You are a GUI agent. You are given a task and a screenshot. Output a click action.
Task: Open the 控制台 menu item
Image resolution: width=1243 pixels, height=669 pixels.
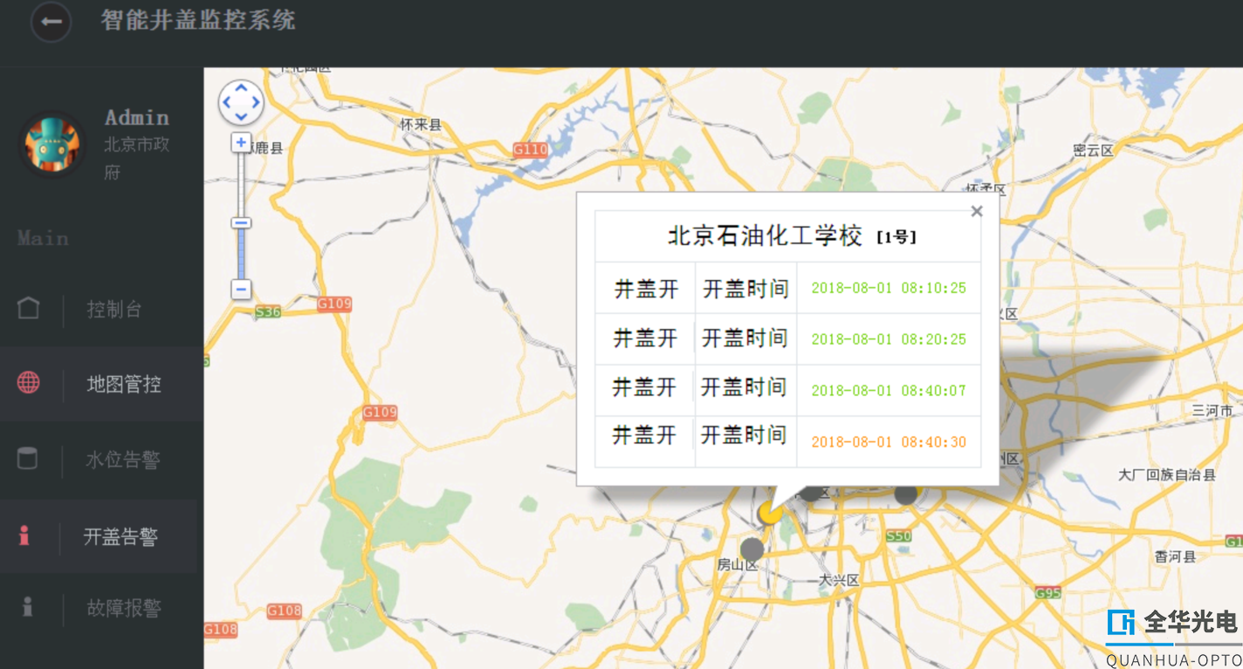coord(114,310)
